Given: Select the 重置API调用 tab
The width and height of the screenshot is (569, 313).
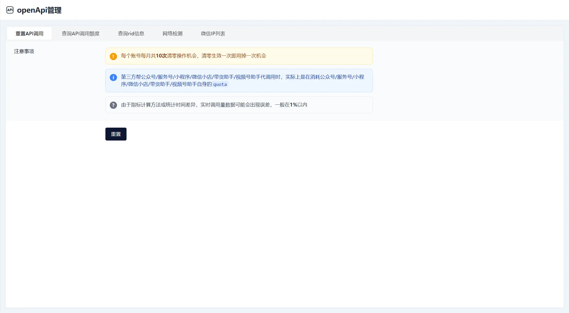Looking at the screenshot, I should click(29, 34).
